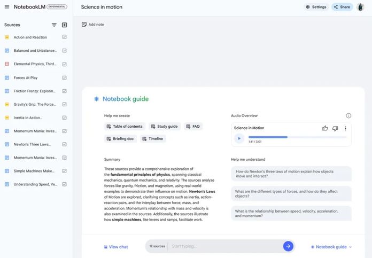Share the notebook
This screenshot has width=372, height=258.
(342, 7)
